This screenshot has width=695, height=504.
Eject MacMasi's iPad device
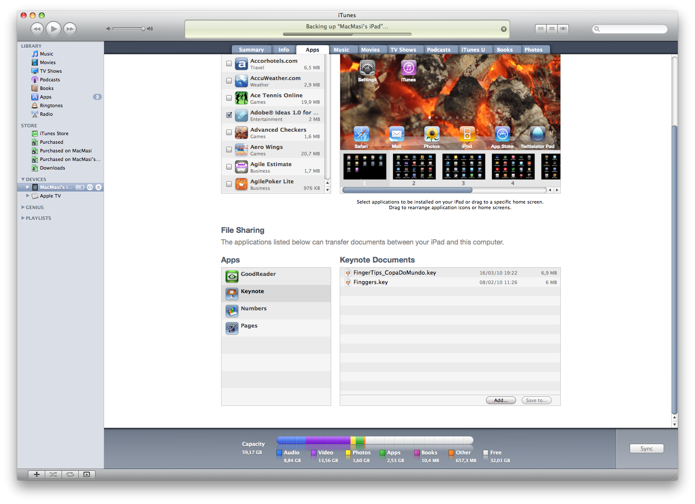98,187
